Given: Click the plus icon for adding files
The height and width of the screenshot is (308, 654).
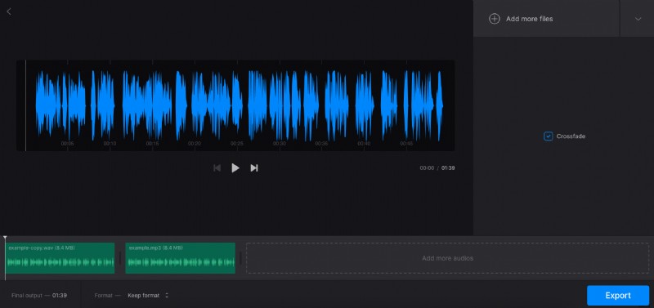Looking at the screenshot, I should click(x=495, y=19).
